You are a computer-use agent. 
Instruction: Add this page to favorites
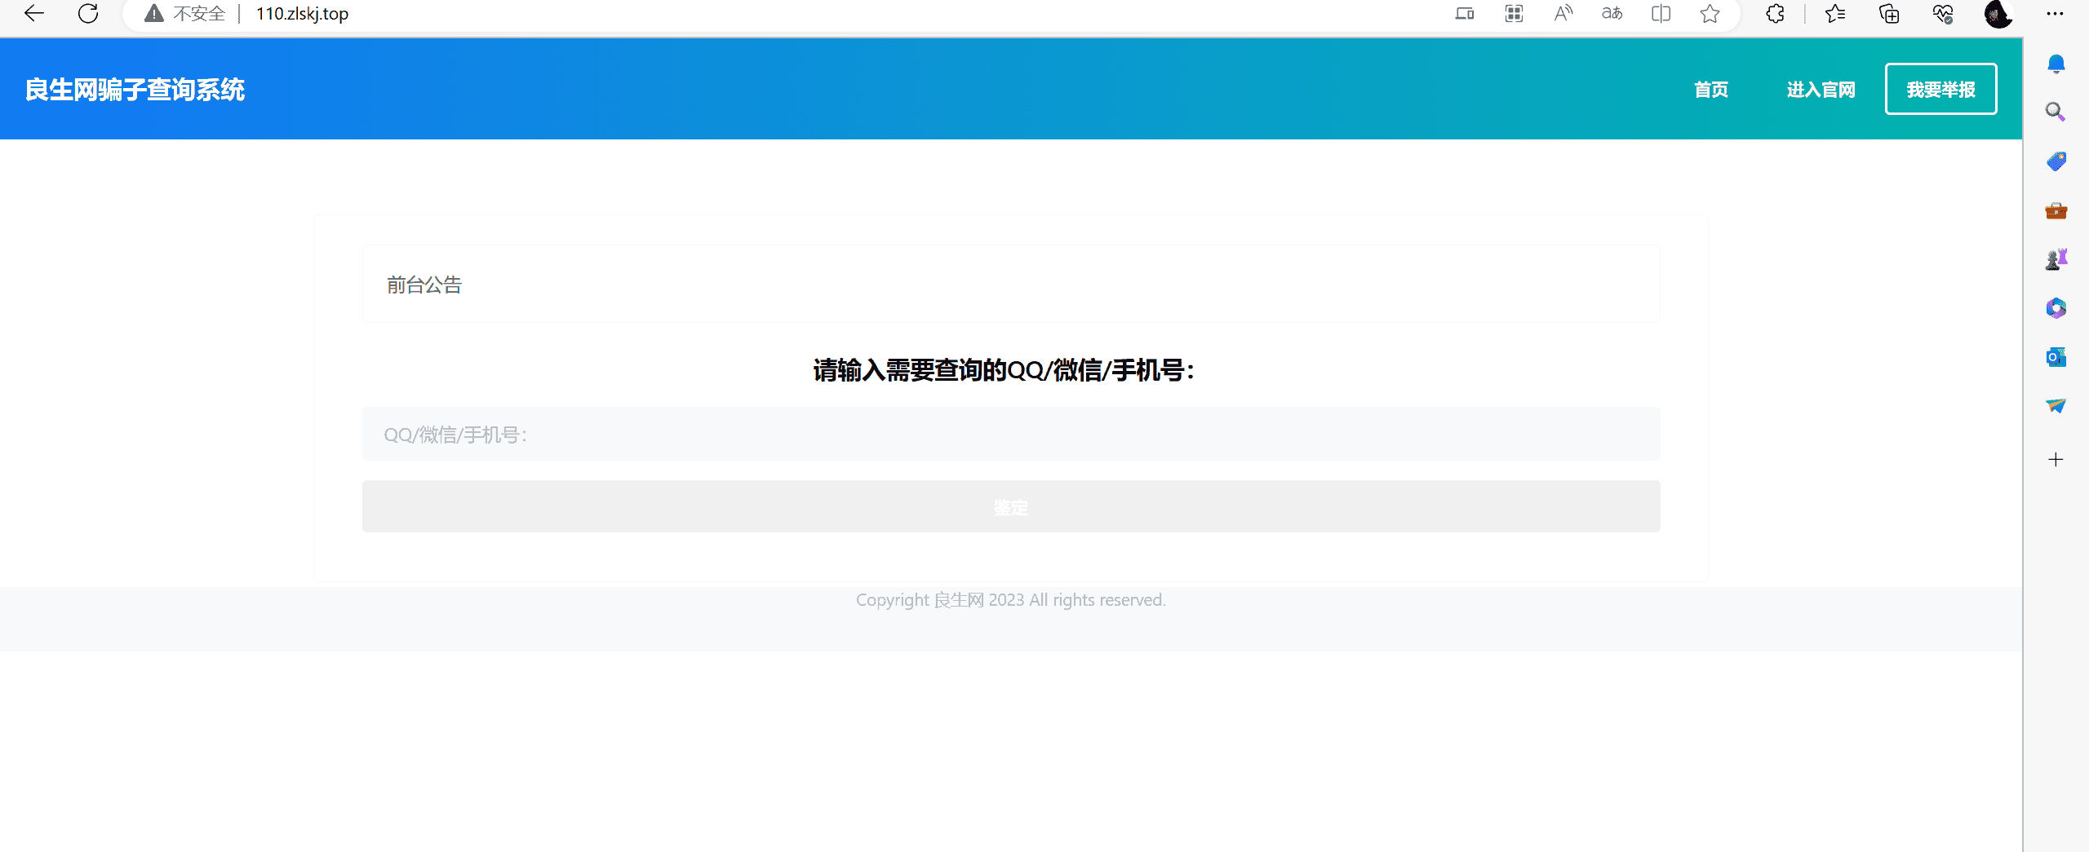tap(1709, 13)
